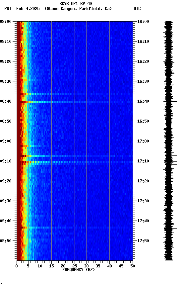The image size is (183, 287).
Task: Click the 35 Hz frequency axis label
Action: coord(98,266)
